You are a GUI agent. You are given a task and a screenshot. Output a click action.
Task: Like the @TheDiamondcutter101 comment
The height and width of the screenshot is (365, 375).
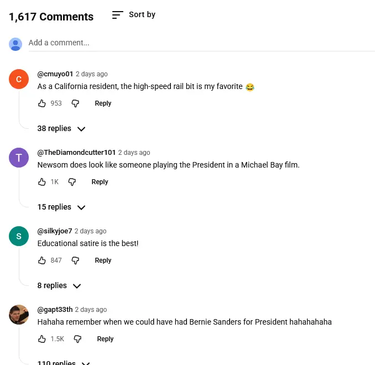[x=42, y=182]
